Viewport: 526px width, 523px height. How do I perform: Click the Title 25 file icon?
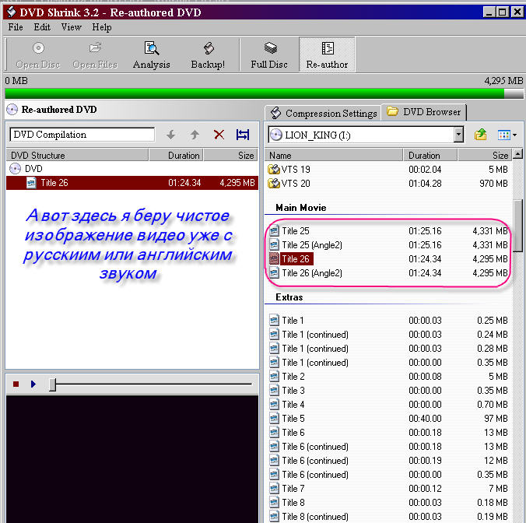coord(274,231)
